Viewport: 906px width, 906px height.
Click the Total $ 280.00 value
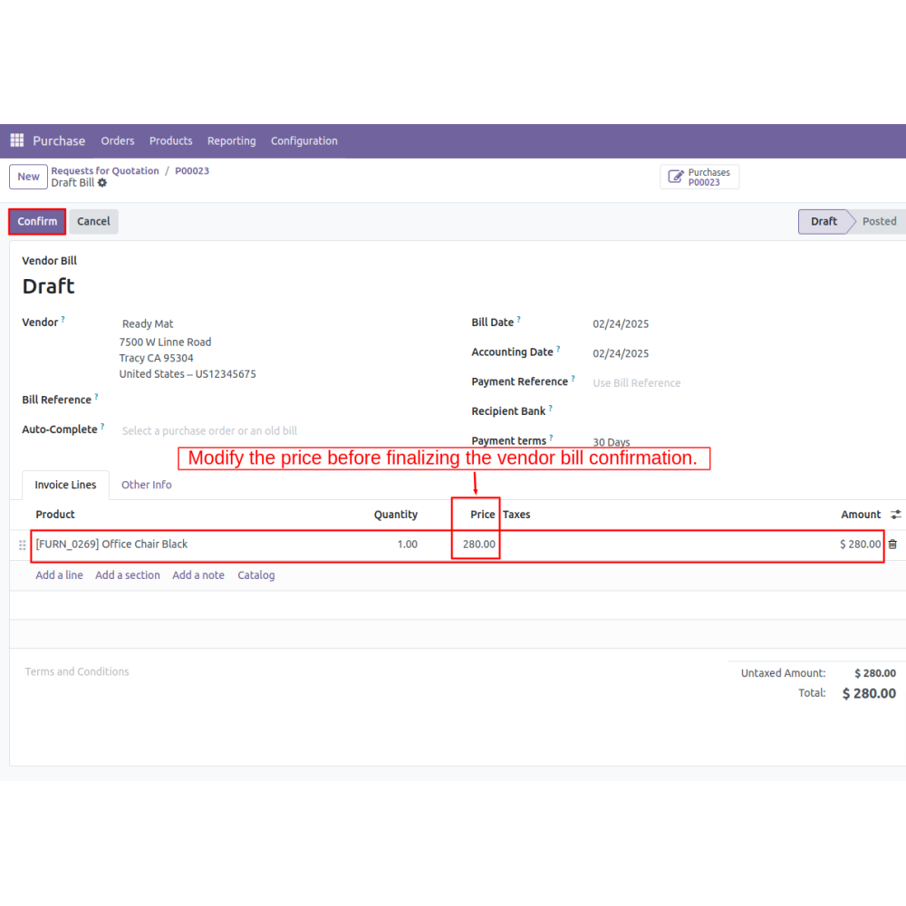[869, 693]
